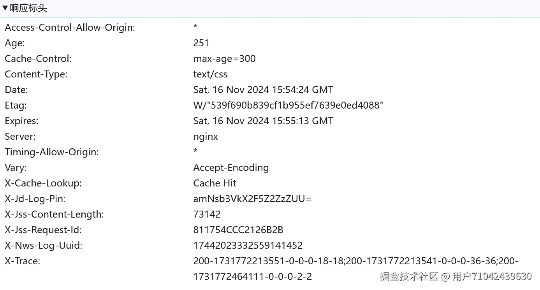This screenshot has width=540, height=290.
Task: Click the Cache Hit value
Action: click(x=215, y=183)
